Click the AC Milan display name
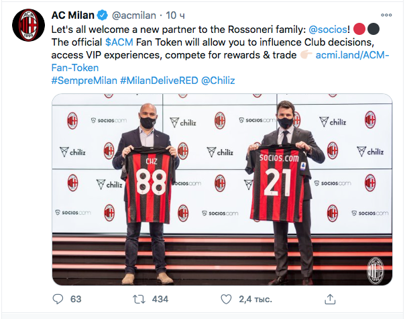Viewport: 405px width, 319px height. pyautogui.click(x=73, y=13)
